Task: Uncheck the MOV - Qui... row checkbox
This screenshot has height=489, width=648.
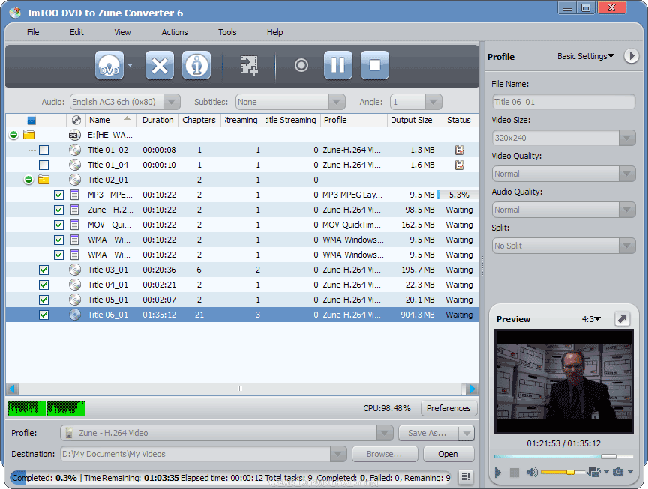Action: click(59, 225)
